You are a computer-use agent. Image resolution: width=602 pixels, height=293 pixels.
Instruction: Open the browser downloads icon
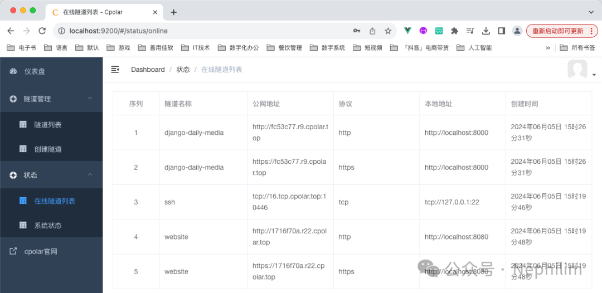pyautogui.click(x=486, y=31)
